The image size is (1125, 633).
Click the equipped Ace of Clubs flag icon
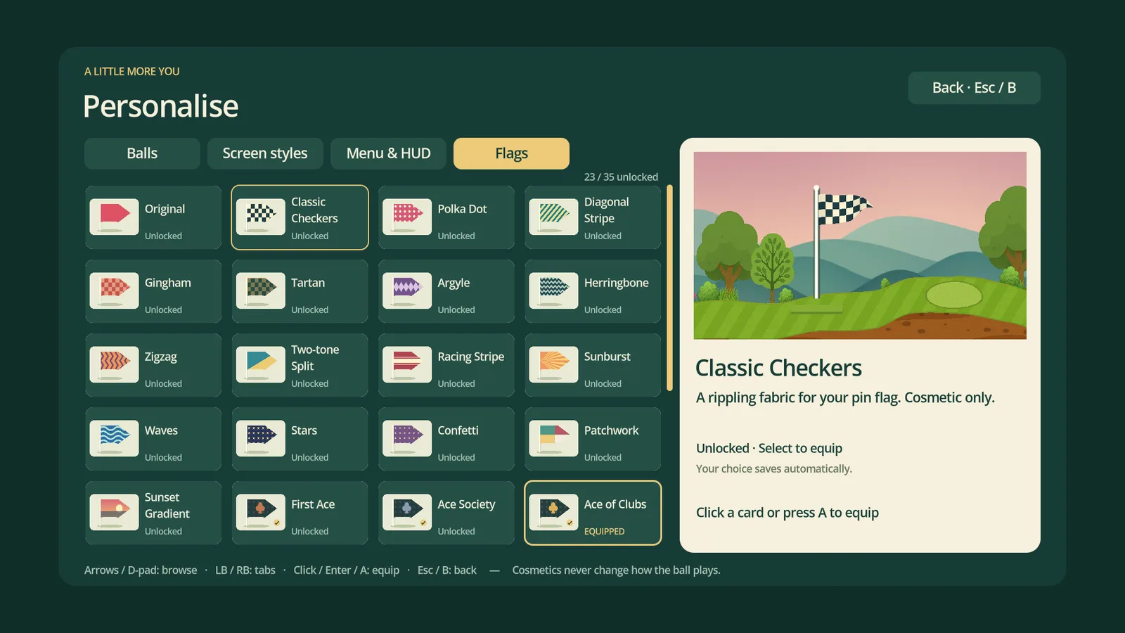pos(553,512)
